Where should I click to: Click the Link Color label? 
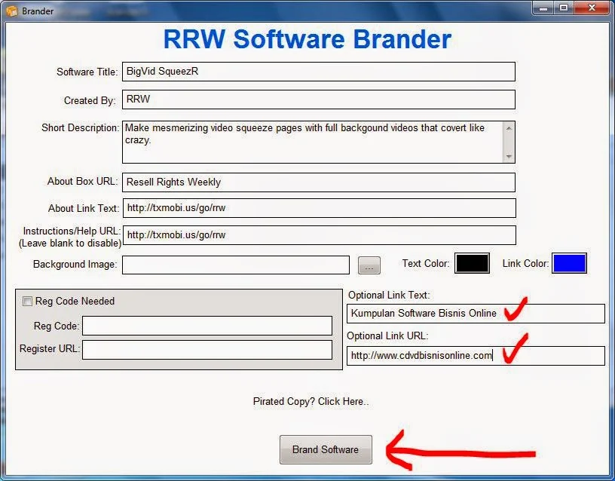tap(525, 263)
